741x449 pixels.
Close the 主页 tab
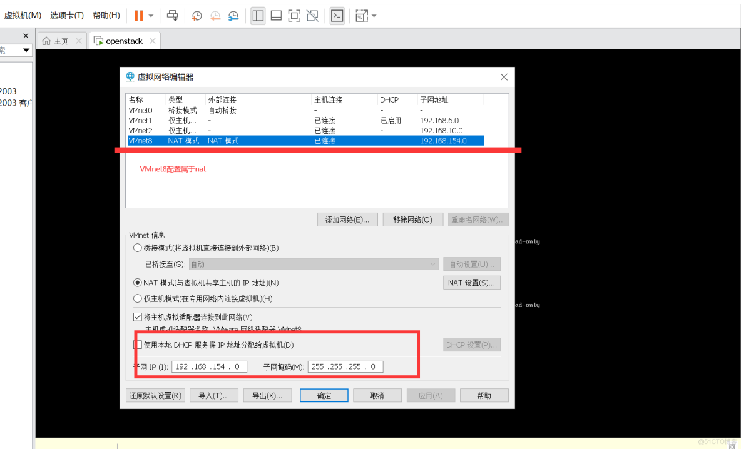coord(79,41)
